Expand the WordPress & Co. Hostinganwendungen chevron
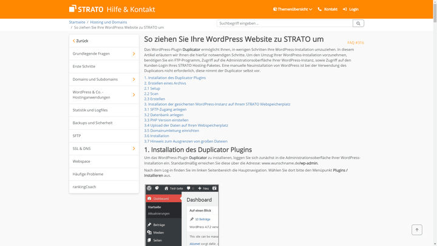Screen dimensions: 437x246 coord(134,95)
